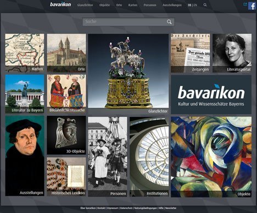Open the Ausstellungen menu item
The width and height of the screenshot is (257, 213).
click(172, 5)
